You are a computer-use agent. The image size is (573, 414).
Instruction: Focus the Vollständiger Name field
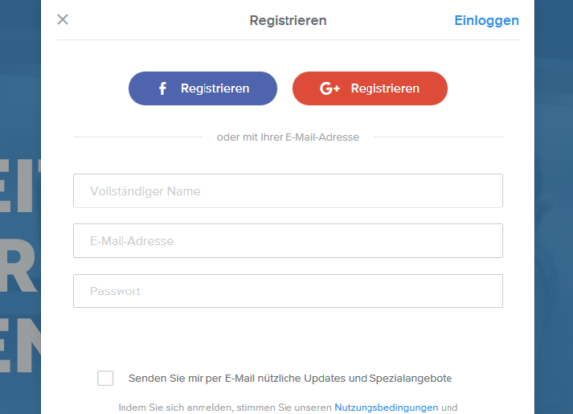click(287, 191)
